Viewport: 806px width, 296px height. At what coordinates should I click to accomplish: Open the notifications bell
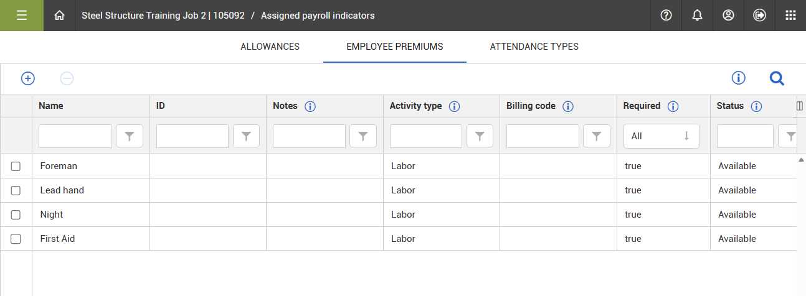pos(697,16)
